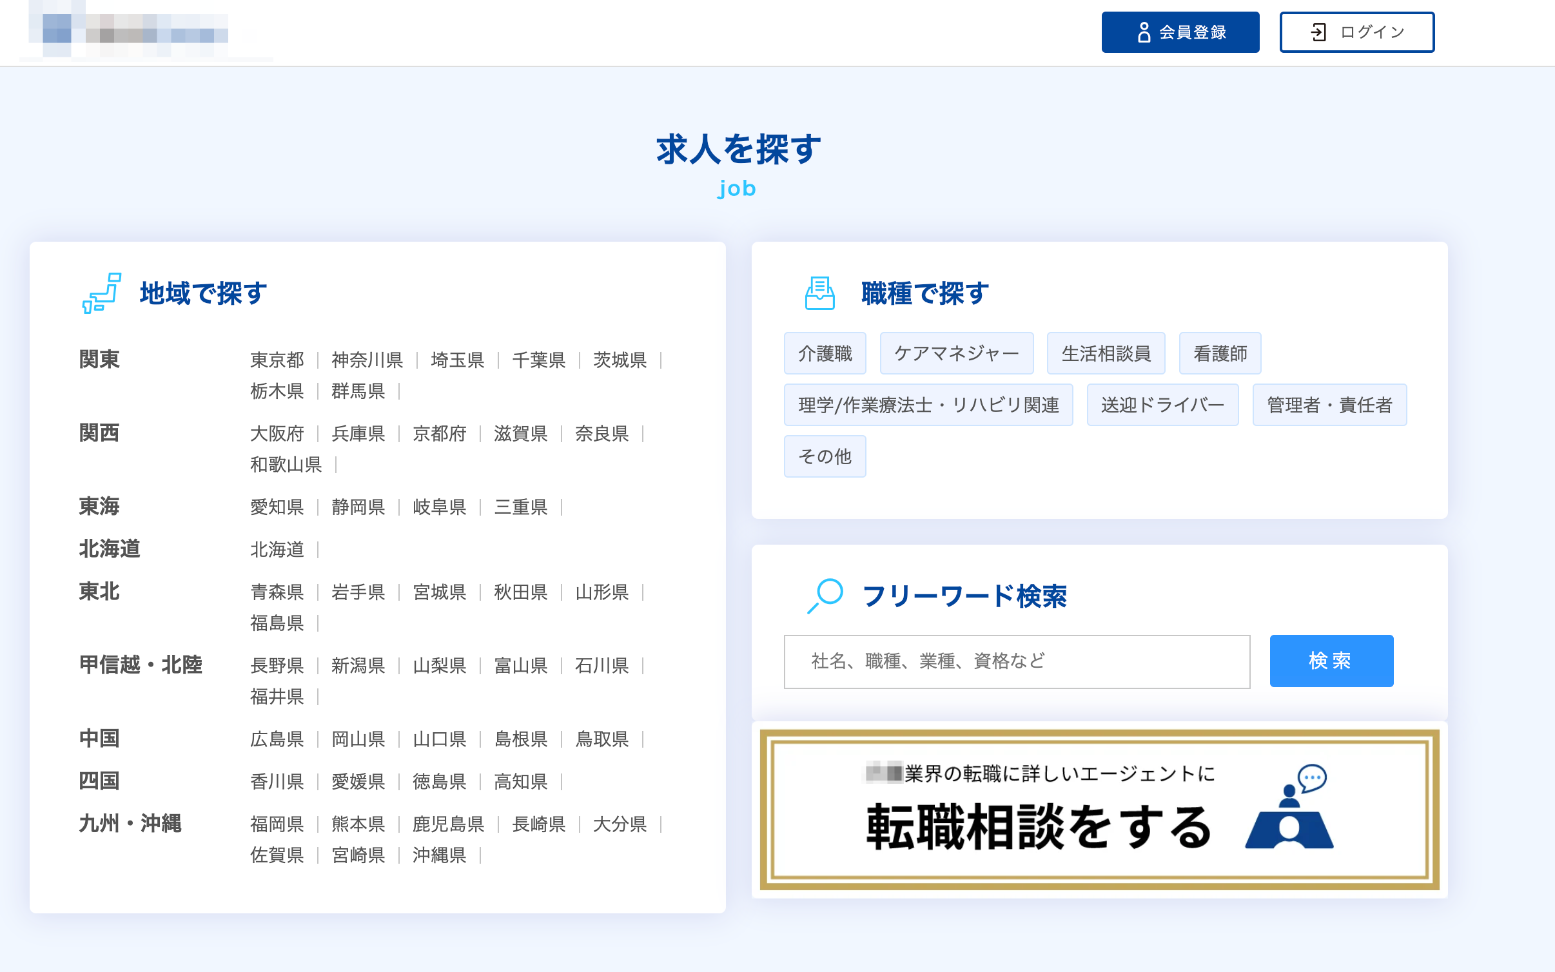Pick the 送迎ドライバー job tag
The image size is (1555, 972).
[x=1162, y=405]
